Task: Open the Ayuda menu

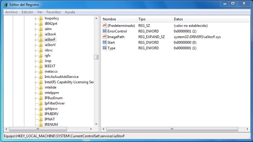Action: (x=70, y=12)
